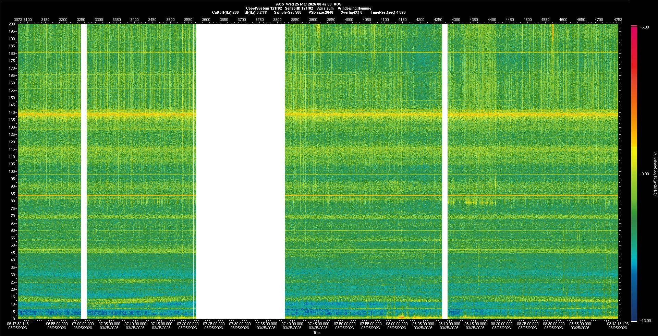Screen dimensions: 658x336
Task: Click the white bottom marker on the colorbar
Action: 634,321
